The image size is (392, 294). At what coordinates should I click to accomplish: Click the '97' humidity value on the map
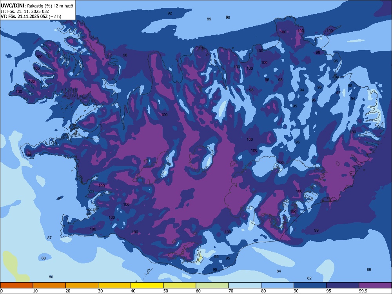point(338,93)
